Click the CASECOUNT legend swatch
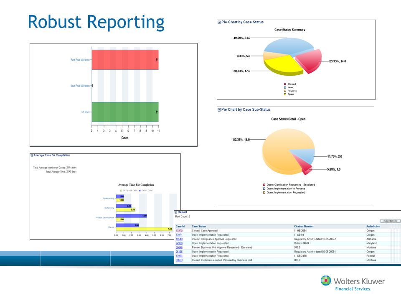The image size is (401, 301). point(140,191)
